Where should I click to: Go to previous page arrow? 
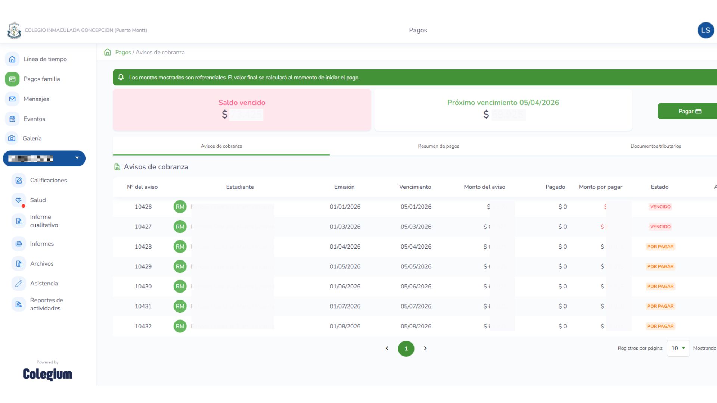pyautogui.click(x=387, y=349)
